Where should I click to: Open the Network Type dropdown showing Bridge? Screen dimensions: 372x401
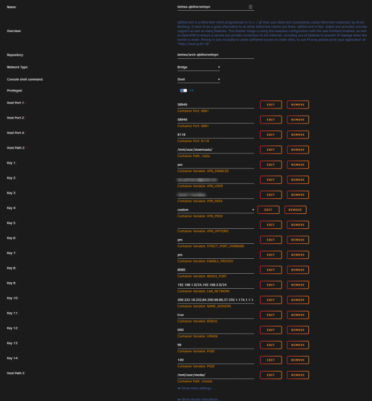click(199, 67)
